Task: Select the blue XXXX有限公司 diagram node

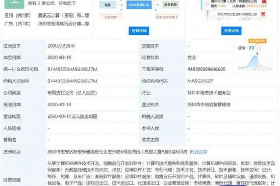Action: click(139, 5)
